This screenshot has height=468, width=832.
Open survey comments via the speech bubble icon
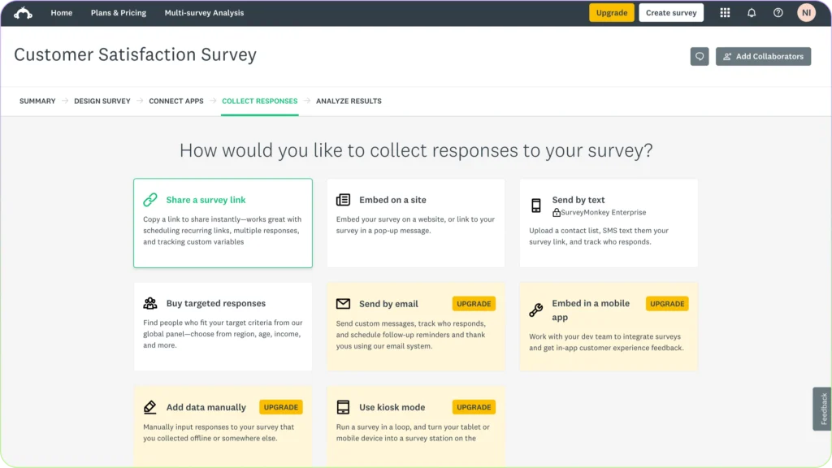(699, 56)
